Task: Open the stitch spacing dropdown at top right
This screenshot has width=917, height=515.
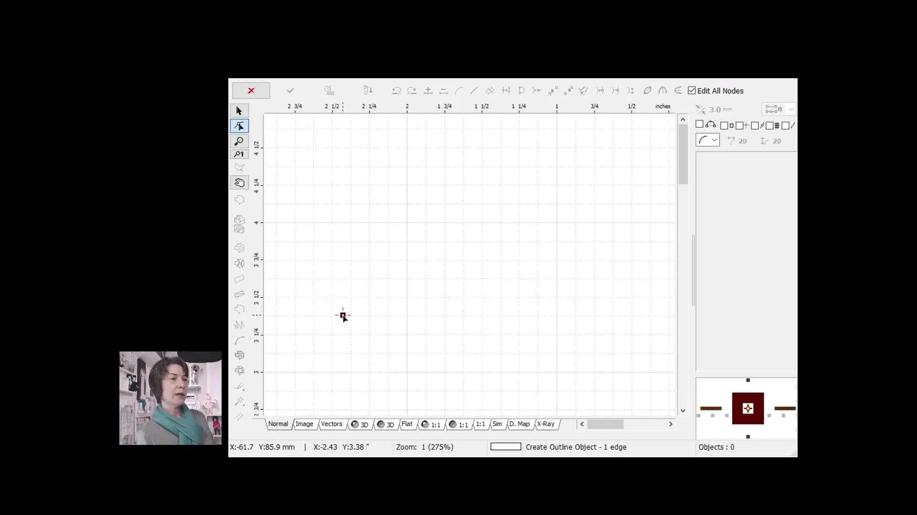Action: pyautogui.click(x=778, y=109)
